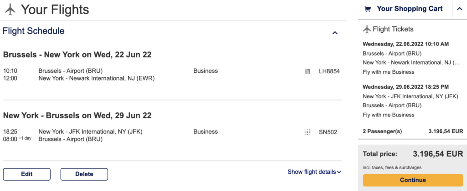
Task: Click the yellow Continue button
Action: click(412, 180)
